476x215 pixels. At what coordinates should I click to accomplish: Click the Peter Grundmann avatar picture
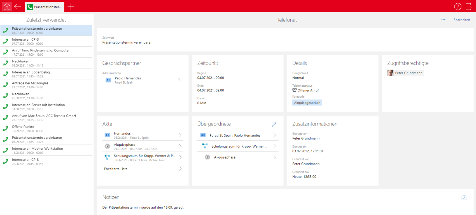point(390,73)
